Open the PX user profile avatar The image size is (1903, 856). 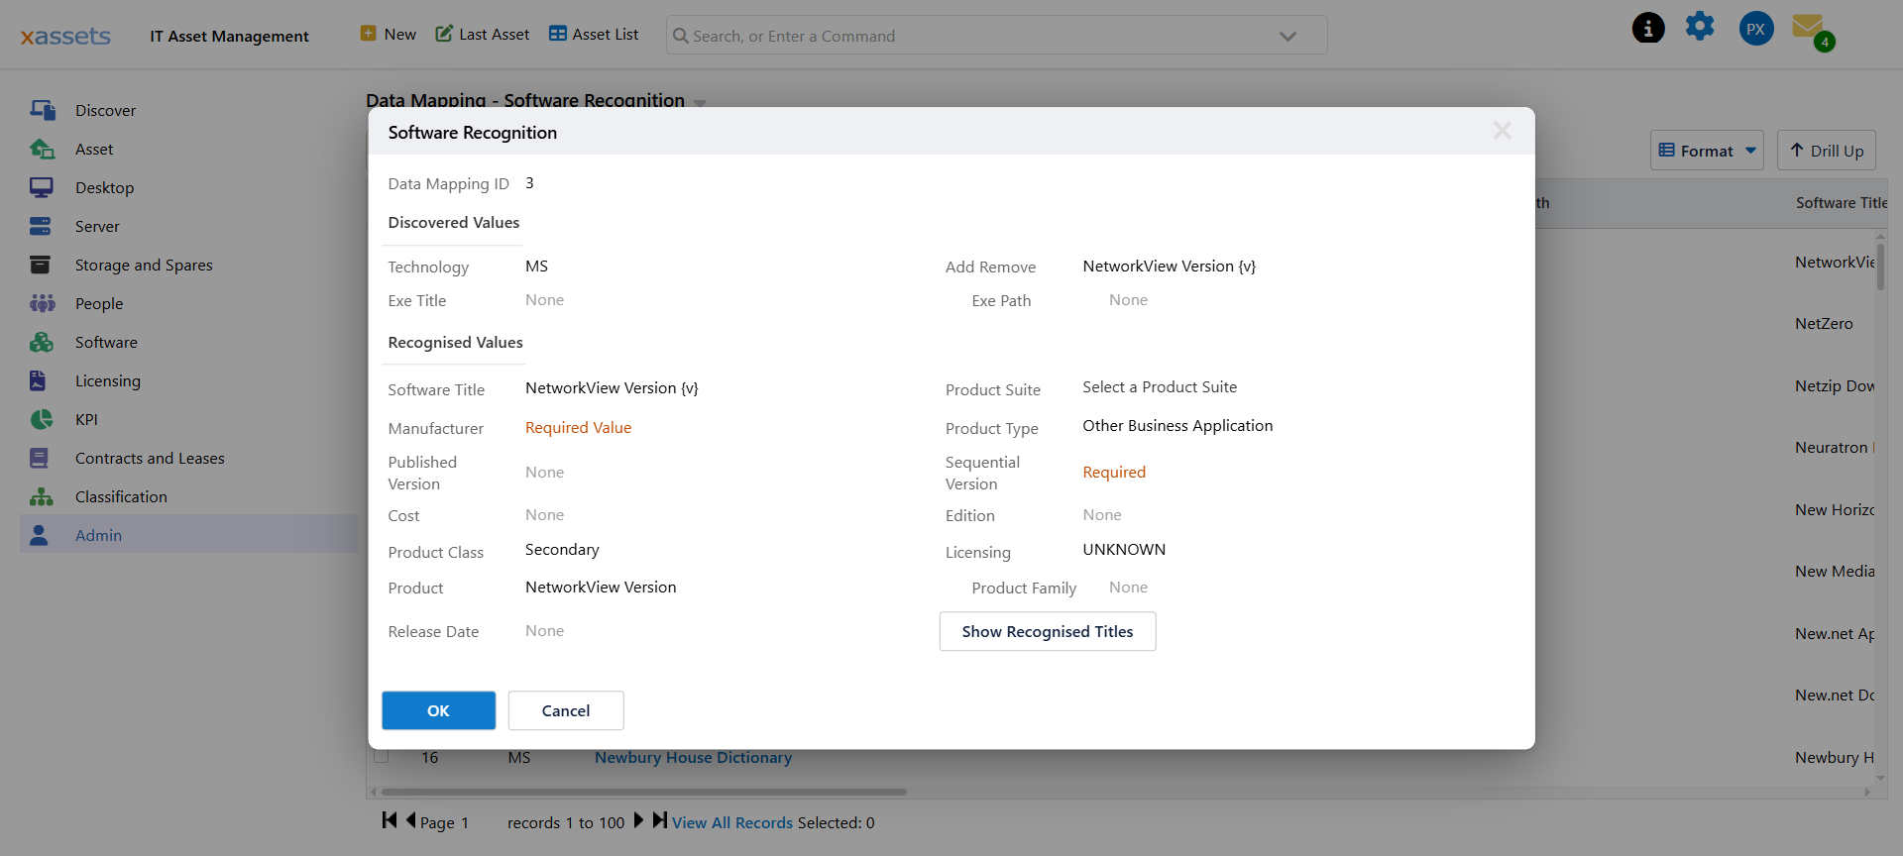click(1756, 29)
